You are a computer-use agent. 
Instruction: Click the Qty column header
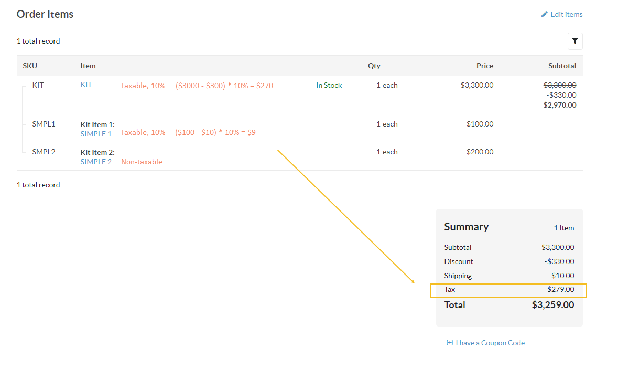[x=374, y=66]
